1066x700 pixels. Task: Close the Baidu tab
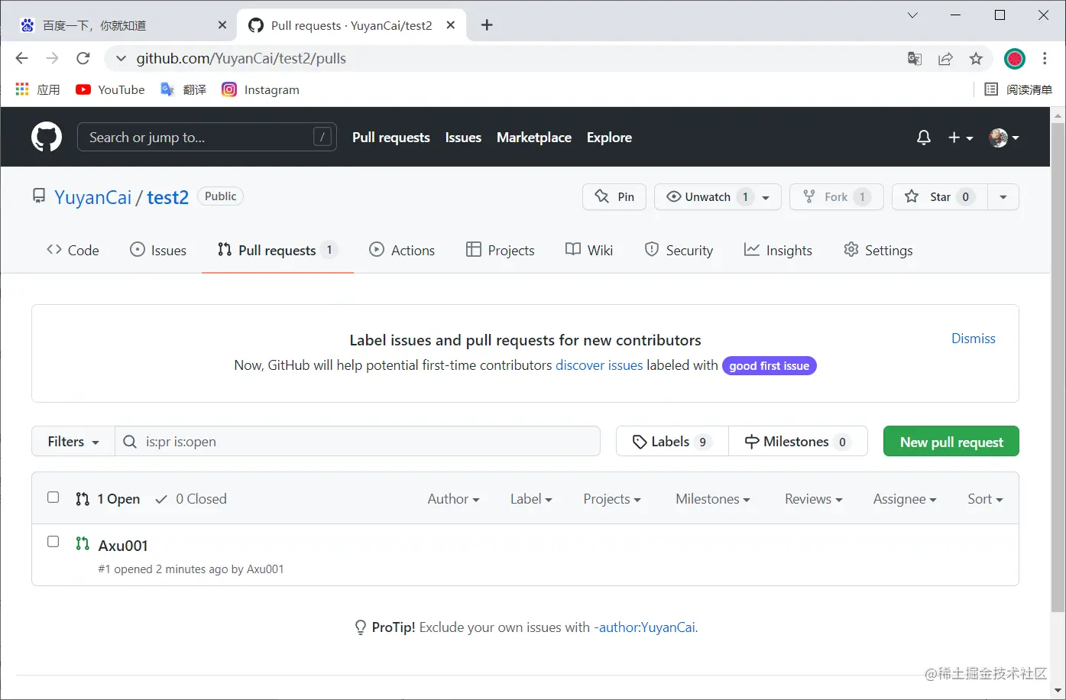click(x=222, y=25)
